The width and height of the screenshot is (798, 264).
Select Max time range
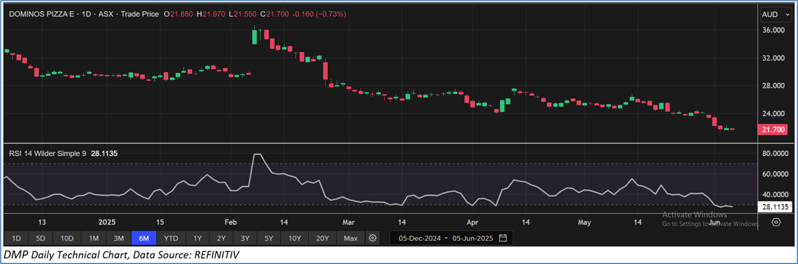coord(351,238)
